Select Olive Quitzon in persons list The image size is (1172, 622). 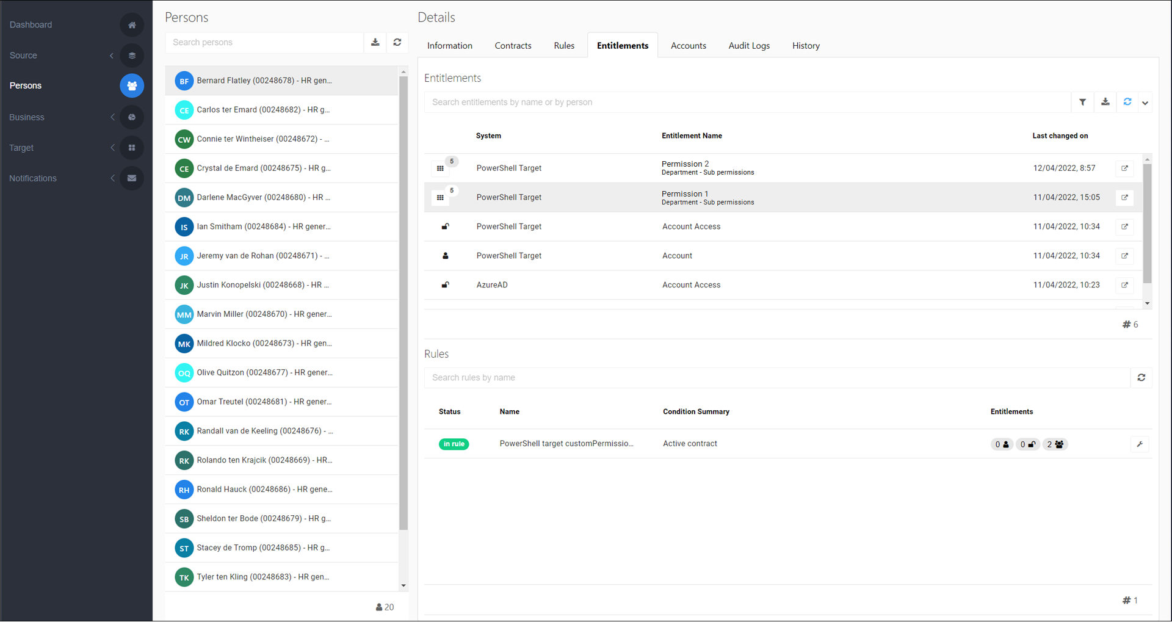point(264,372)
